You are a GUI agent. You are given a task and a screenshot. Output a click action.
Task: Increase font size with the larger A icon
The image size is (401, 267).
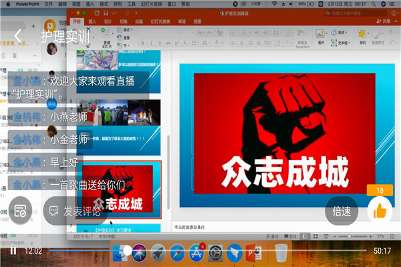coord(200,33)
